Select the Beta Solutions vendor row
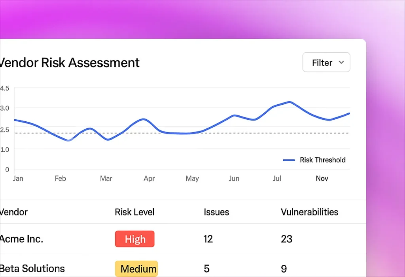This screenshot has width=405, height=277. 32,269
